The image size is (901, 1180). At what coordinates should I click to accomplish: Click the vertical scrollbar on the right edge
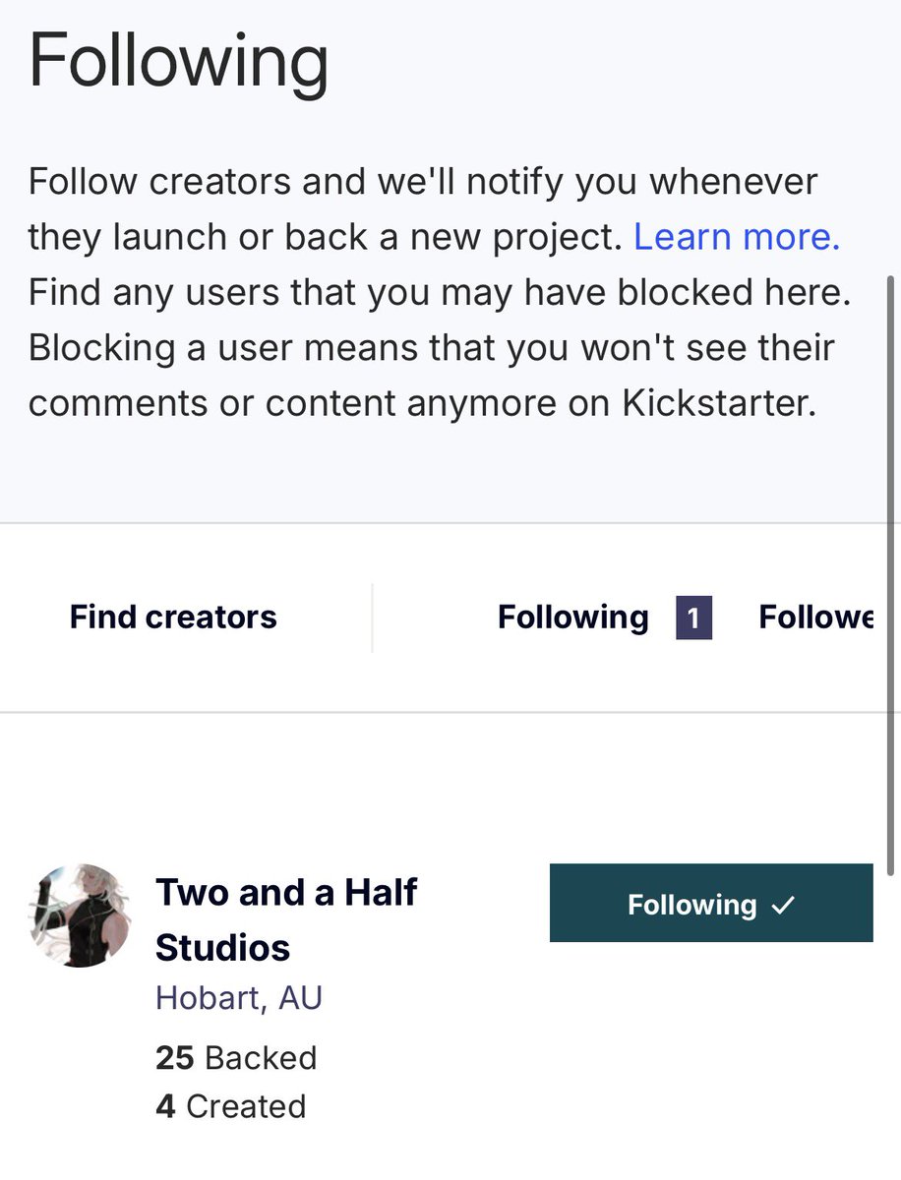891,580
